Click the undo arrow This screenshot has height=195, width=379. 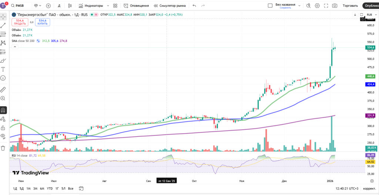tap(194, 6)
